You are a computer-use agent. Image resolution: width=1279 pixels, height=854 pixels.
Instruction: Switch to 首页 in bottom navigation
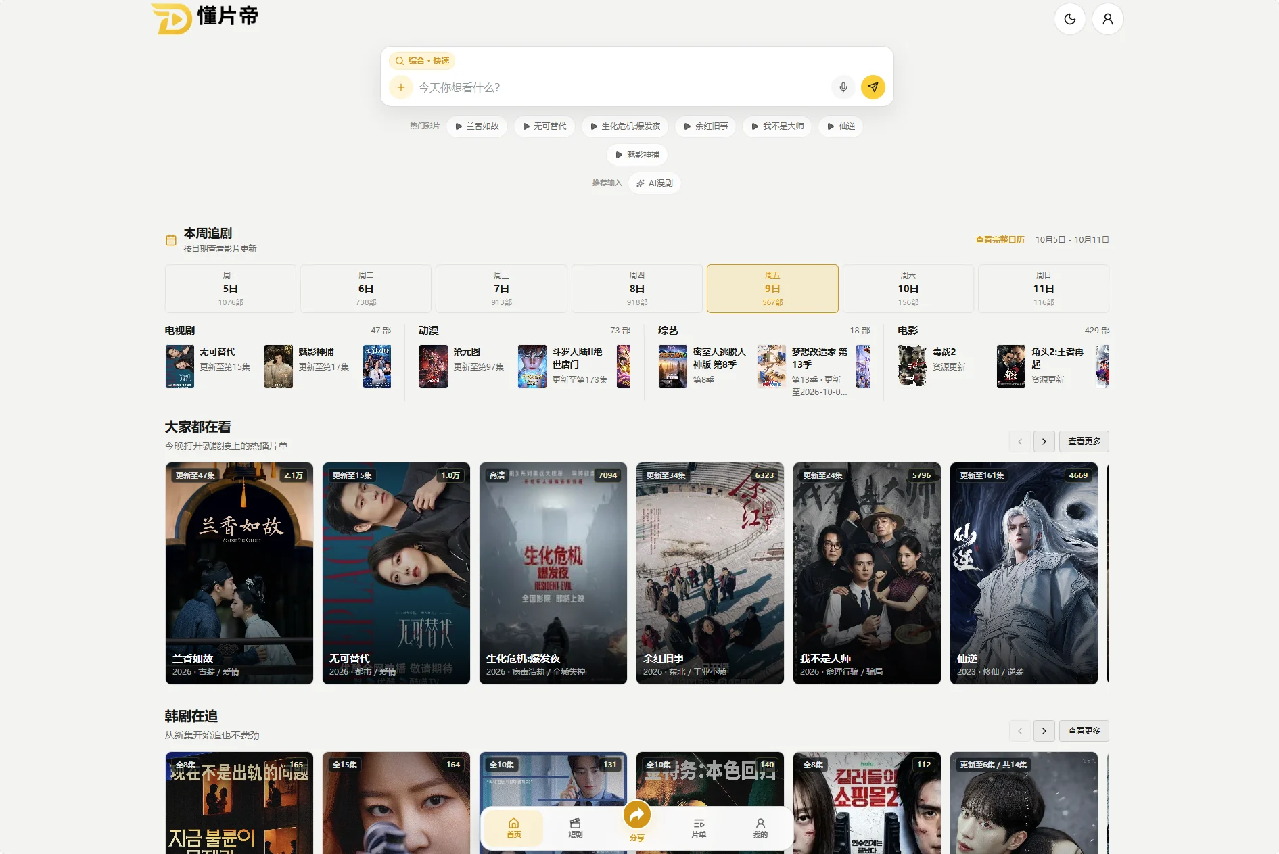coord(514,828)
